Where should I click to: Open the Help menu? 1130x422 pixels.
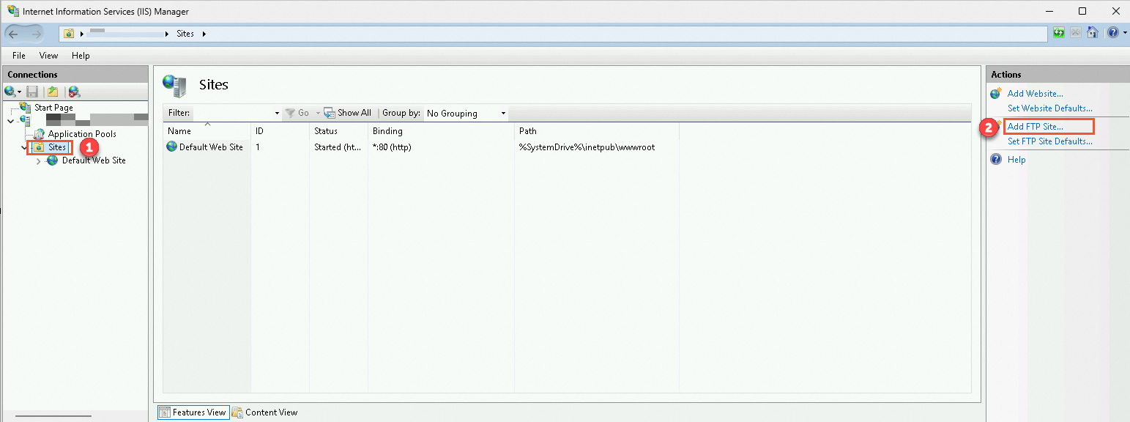[x=81, y=56]
